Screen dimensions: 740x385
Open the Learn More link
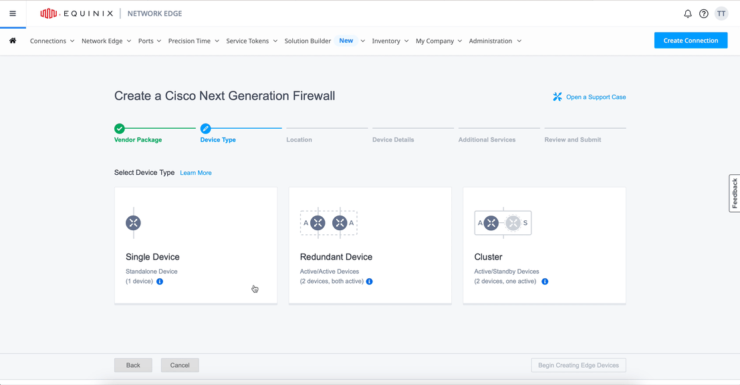tap(195, 173)
